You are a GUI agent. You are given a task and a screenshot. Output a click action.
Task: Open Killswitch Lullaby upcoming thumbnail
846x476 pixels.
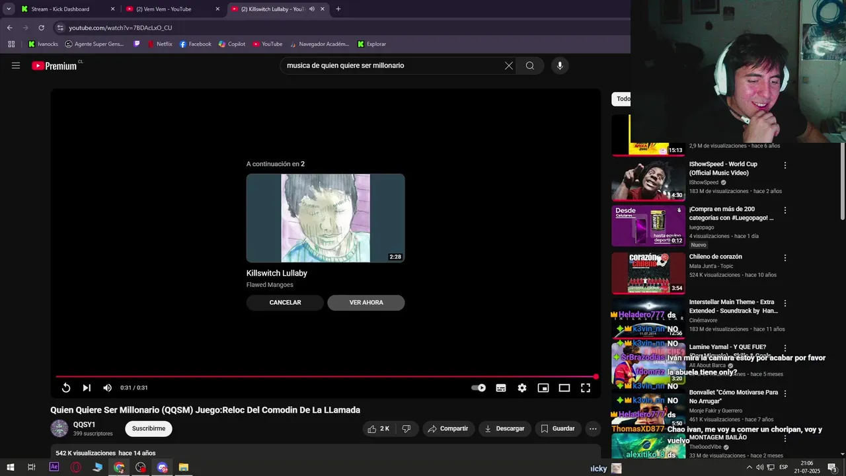(326, 218)
